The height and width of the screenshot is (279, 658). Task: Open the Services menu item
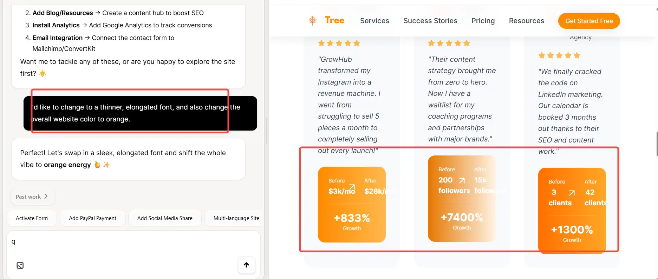pyautogui.click(x=374, y=21)
